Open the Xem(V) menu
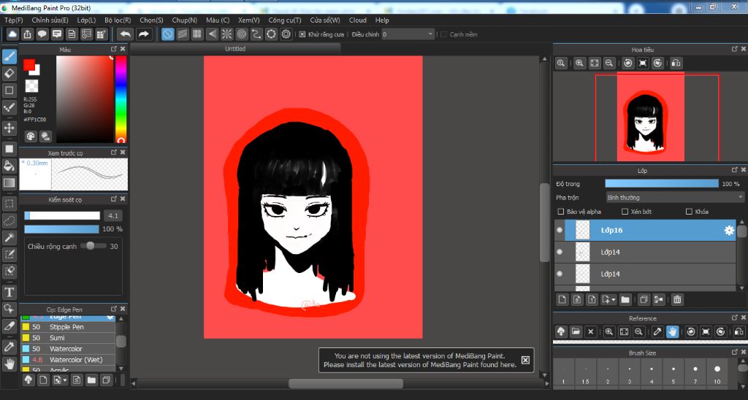Image resolution: width=748 pixels, height=400 pixels. tap(248, 20)
